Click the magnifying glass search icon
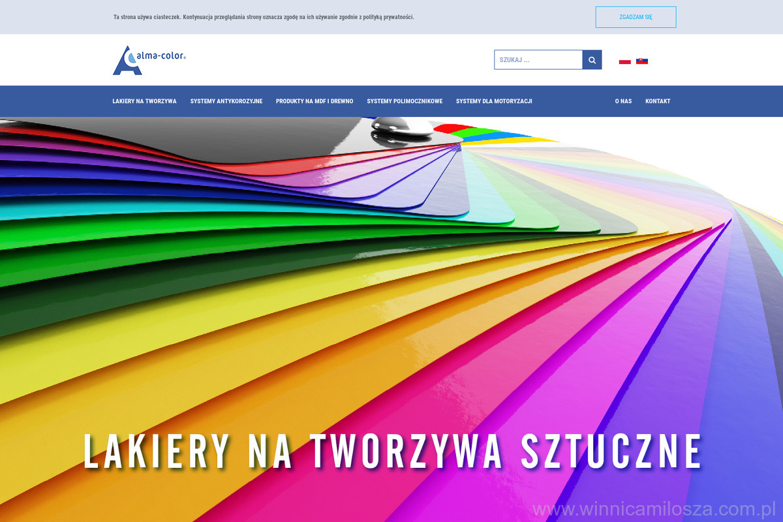Viewport: 783px width, 522px height. click(592, 60)
